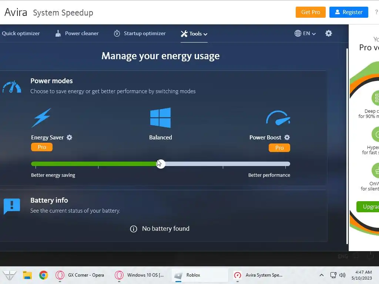Screen dimensions: 379x284
Task: Open the EN language dropdown
Action: point(305,33)
